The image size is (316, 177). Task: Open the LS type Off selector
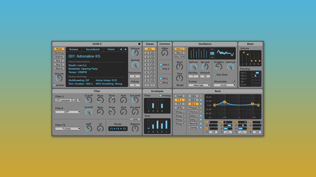coord(213,132)
